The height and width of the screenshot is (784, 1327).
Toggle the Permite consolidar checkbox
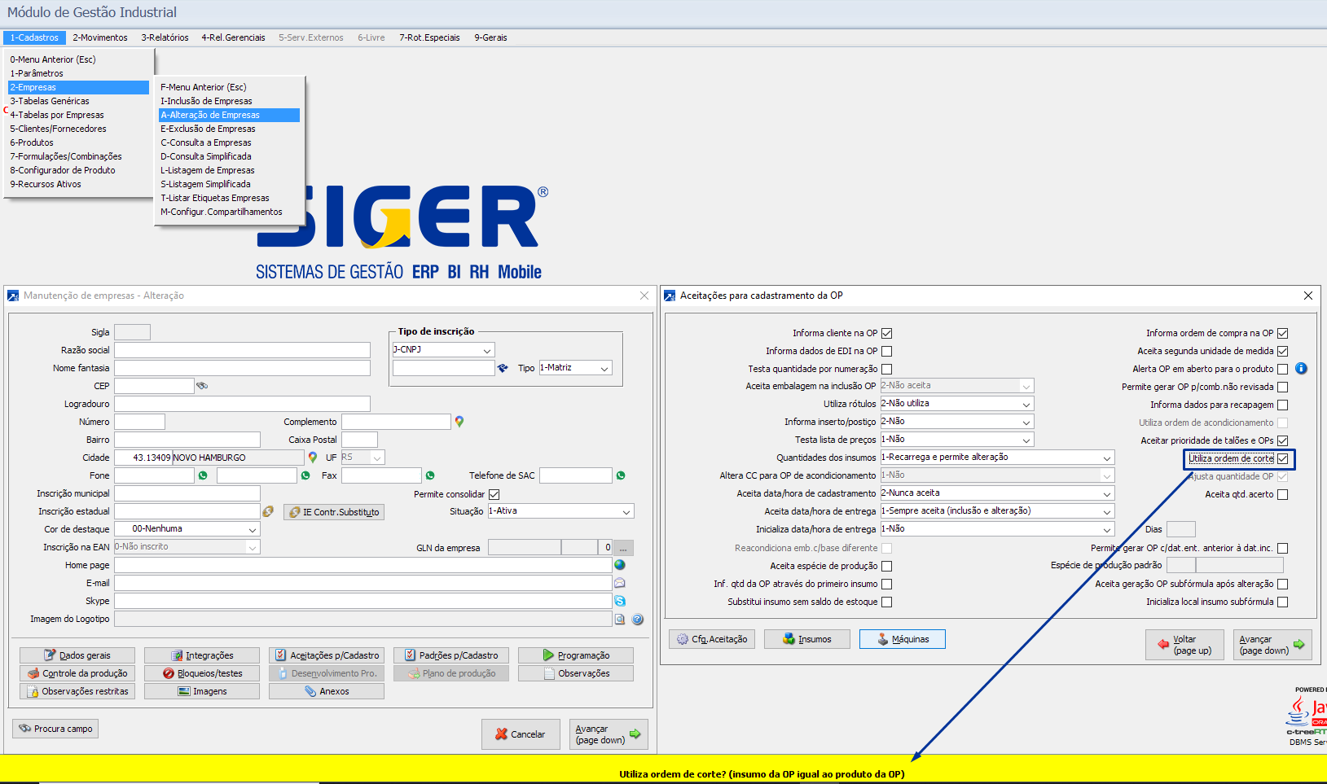coord(494,494)
